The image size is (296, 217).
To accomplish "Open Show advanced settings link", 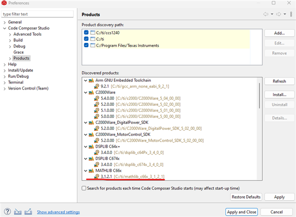I will coord(58,212).
